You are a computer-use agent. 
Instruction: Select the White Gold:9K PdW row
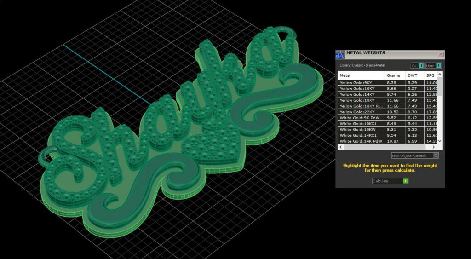387,118
